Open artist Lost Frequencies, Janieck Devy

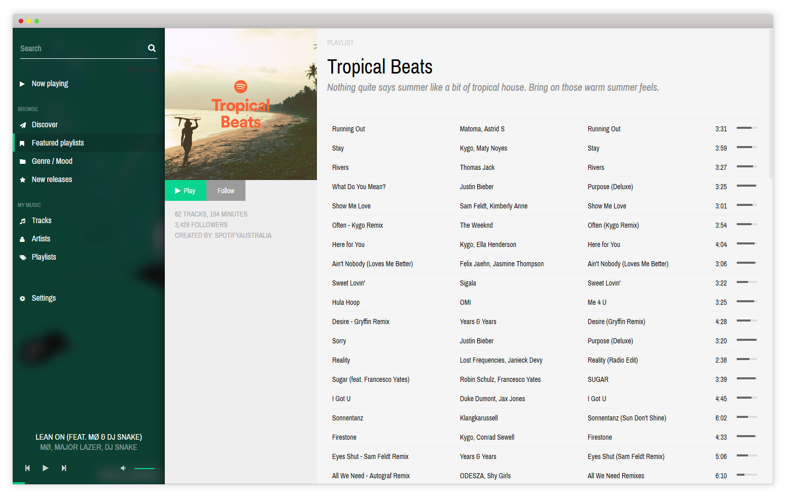(x=501, y=360)
